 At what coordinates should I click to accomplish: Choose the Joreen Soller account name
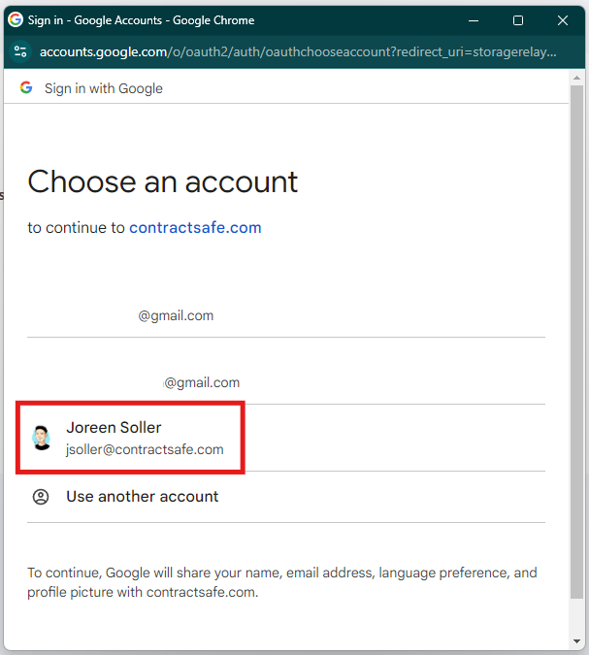tap(114, 427)
